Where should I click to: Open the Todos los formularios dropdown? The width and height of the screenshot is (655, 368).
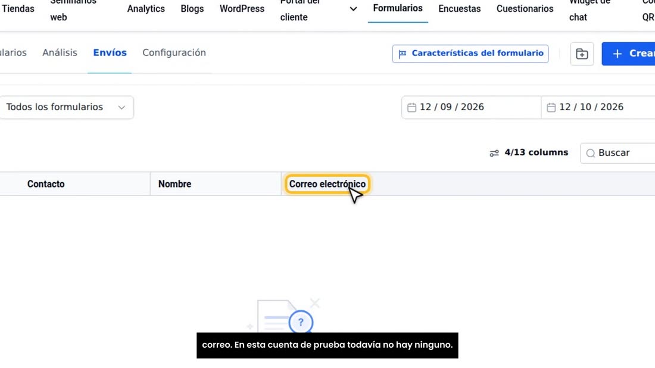pos(66,107)
